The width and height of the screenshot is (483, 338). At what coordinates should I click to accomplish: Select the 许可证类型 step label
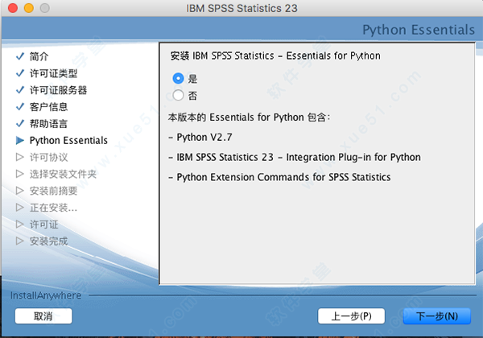(x=54, y=73)
